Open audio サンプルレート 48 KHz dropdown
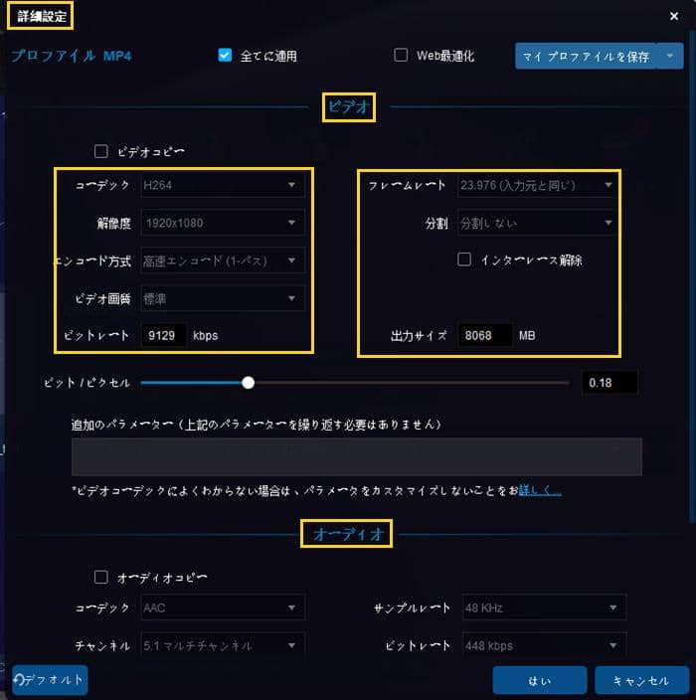Screen dimensions: 696x700 [x=544, y=608]
